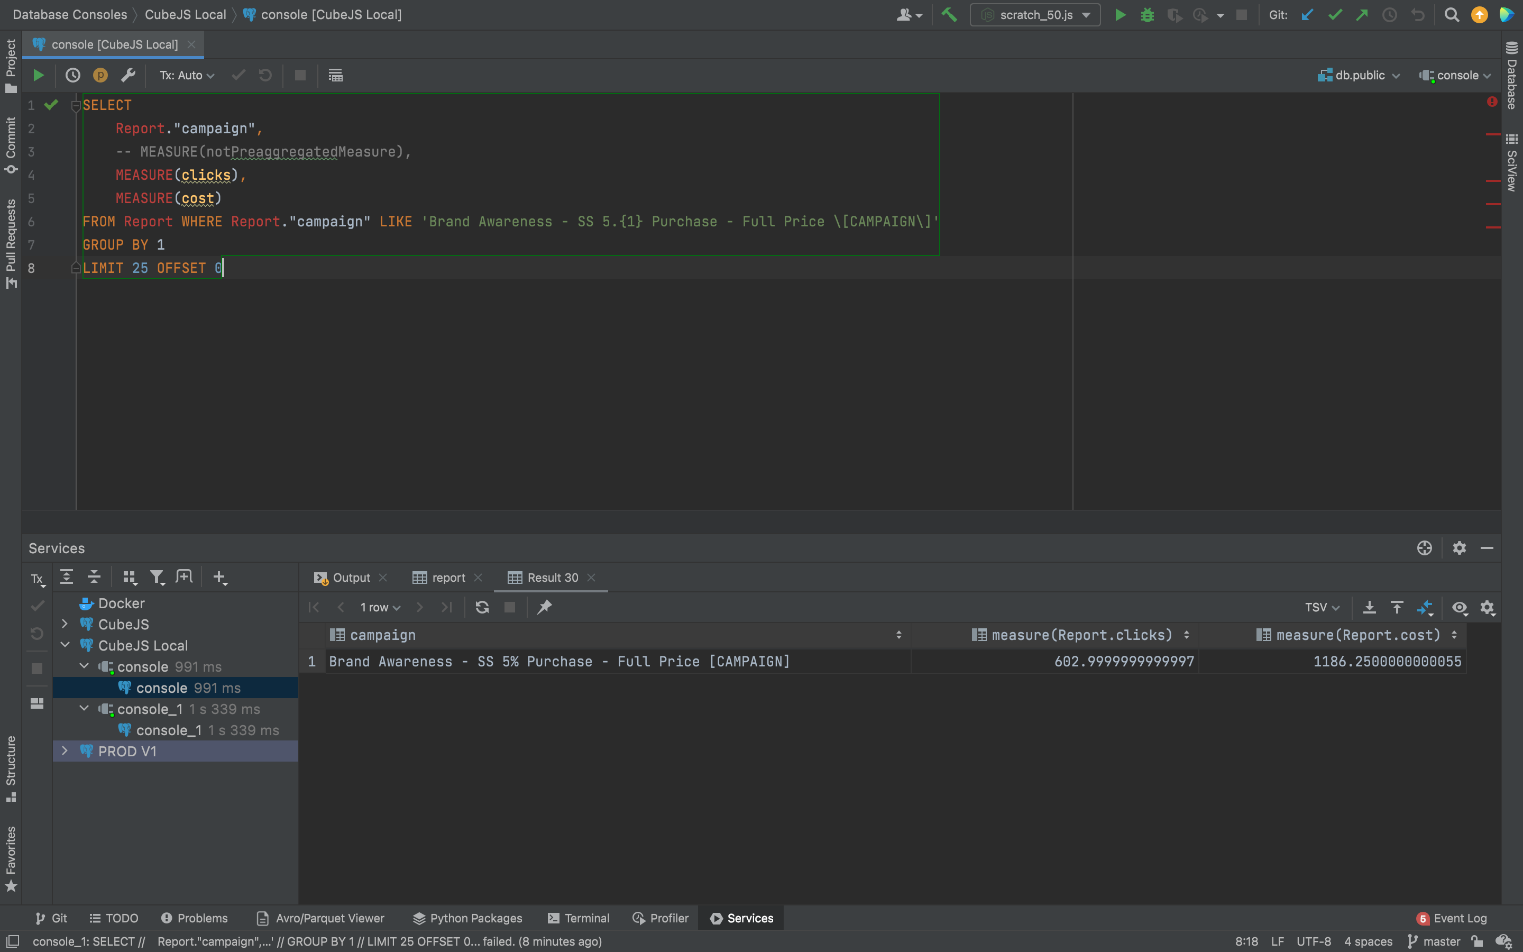Pin the Result 30 tab
The width and height of the screenshot is (1523, 952).
tap(544, 607)
